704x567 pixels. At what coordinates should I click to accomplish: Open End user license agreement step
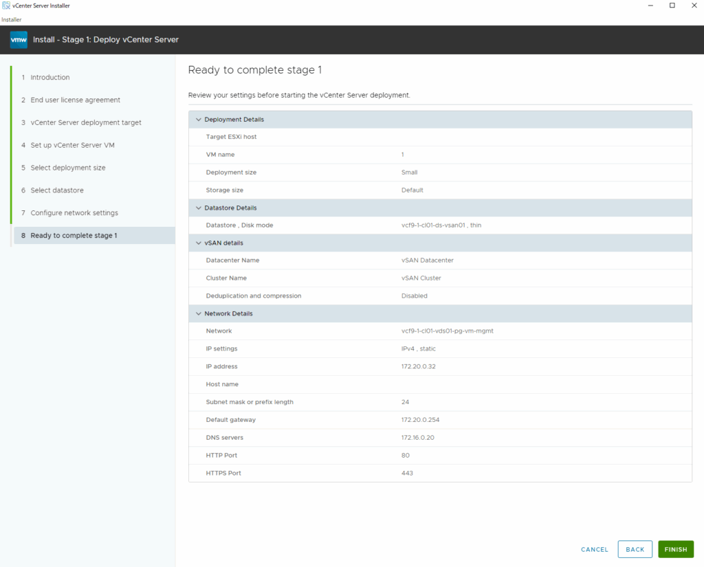(75, 100)
